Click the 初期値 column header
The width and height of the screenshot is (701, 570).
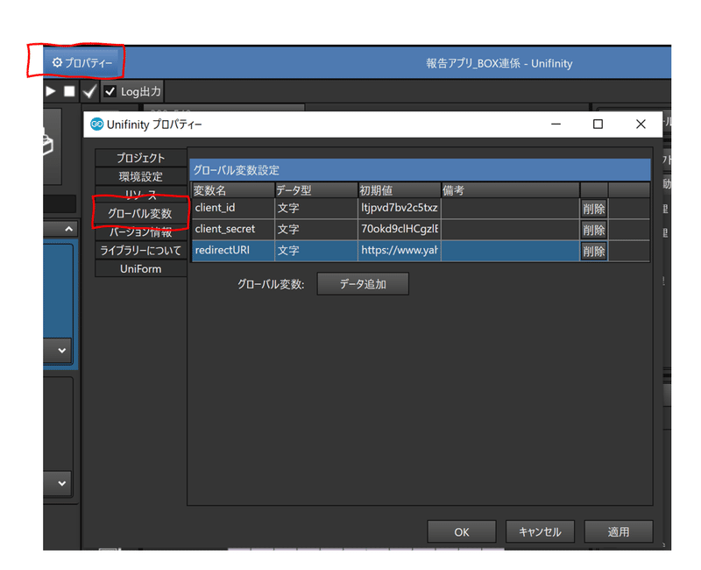click(400, 190)
